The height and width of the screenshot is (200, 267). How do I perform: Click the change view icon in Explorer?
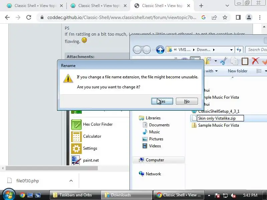[x=259, y=71]
